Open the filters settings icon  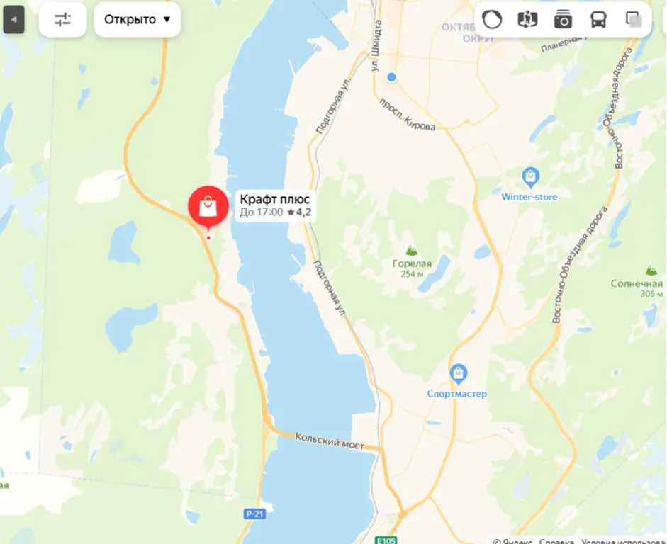pyautogui.click(x=62, y=20)
